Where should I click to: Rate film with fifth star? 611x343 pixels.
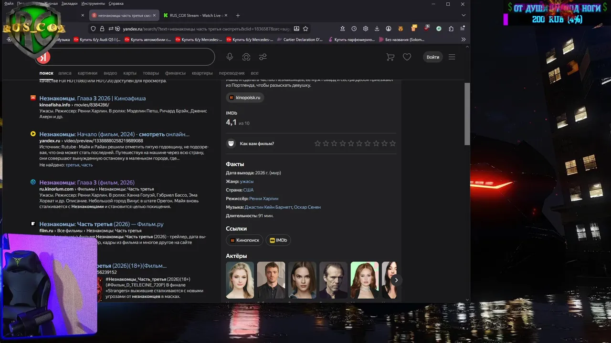click(351, 143)
